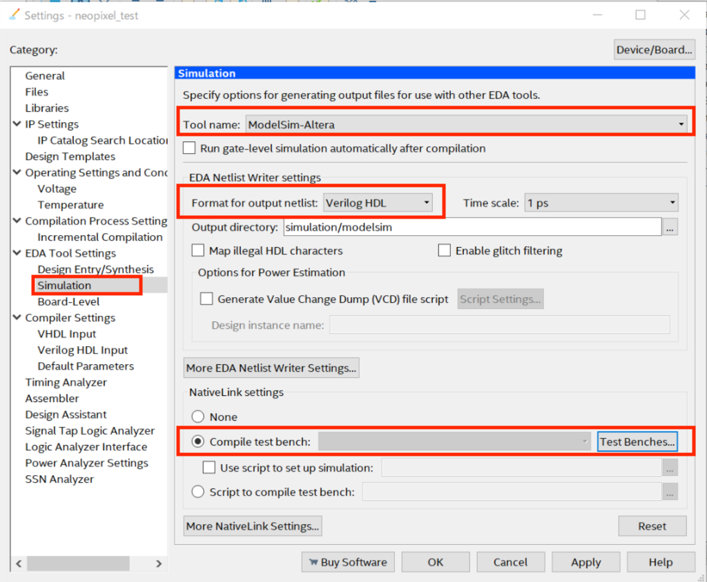Open More EDA Netlist Writer Settings
Screen dimensions: 707x582
pyautogui.click(x=271, y=368)
